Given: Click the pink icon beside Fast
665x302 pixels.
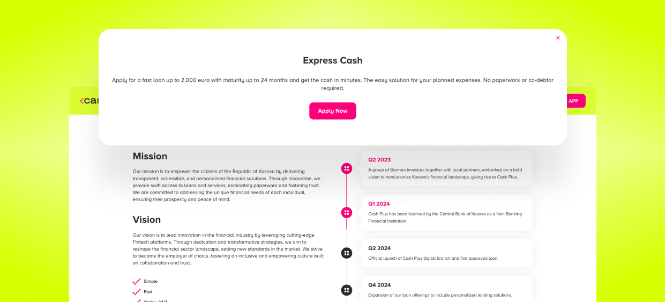Looking at the screenshot, I should (x=137, y=292).
